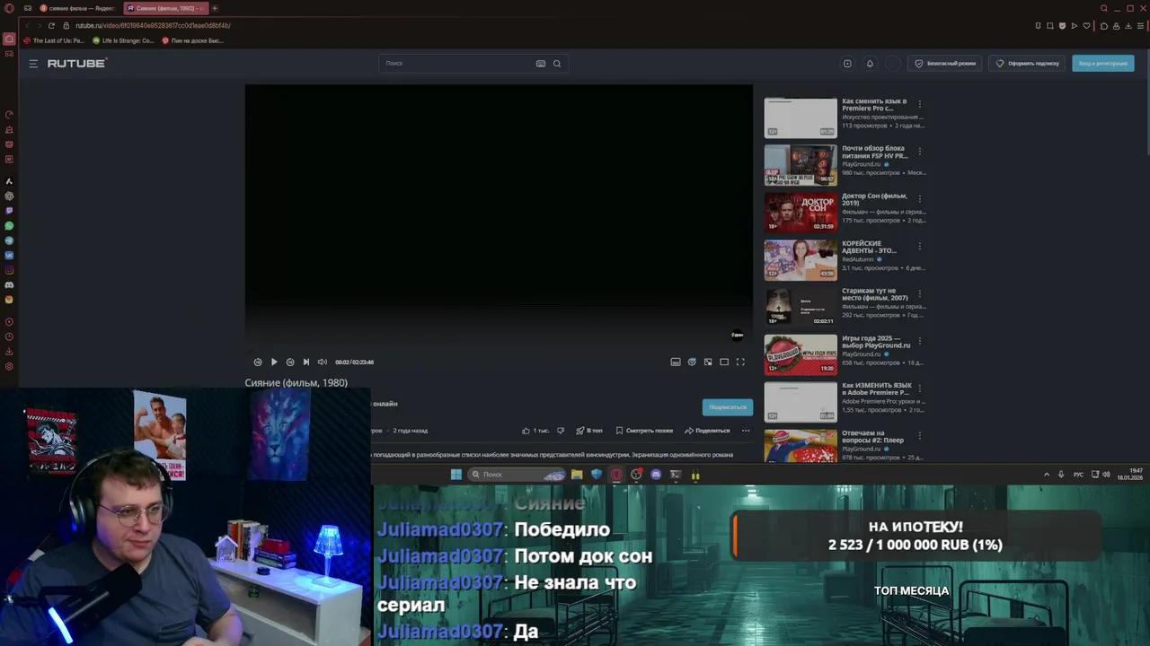
Task: Focus the Rutube Поиск search field
Action: tap(458, 63)
